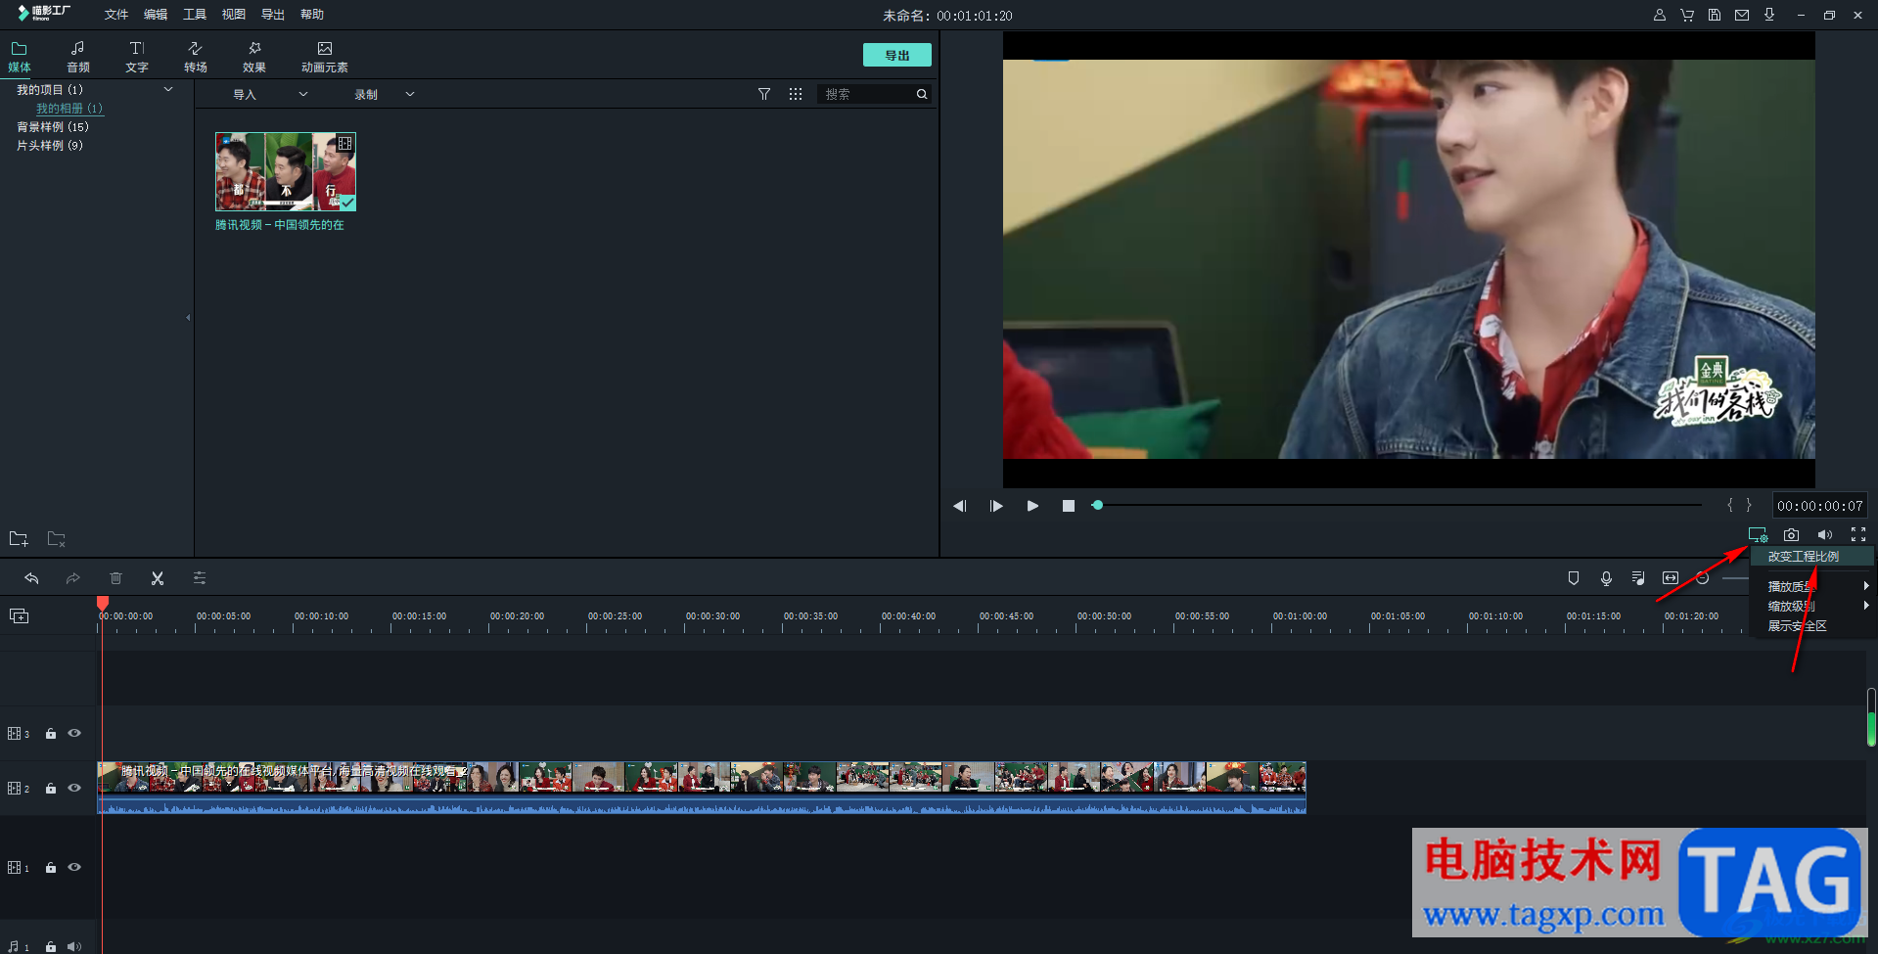
Task: Open the 文字 text tab
Action: [137, 57]
